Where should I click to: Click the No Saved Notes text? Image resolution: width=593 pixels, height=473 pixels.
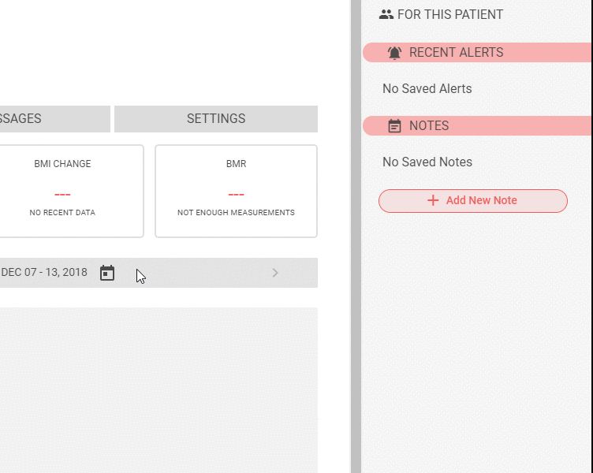point(427,162)
